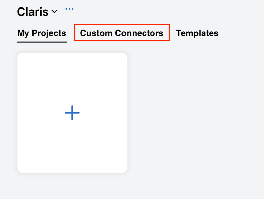Switch to the Custom Connectors tab
Image resolution: width=264 pixels, height=199 pixels.
(x=122, y=33)
